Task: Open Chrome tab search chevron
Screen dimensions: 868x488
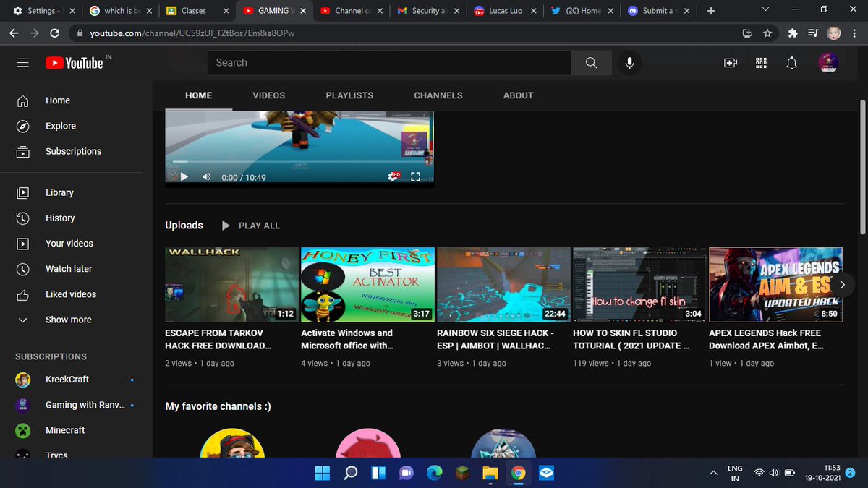Action: click(766, 10)
